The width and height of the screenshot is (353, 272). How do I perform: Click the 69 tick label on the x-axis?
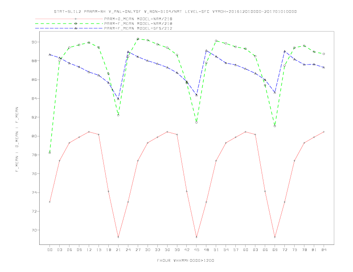click(275, 250)
